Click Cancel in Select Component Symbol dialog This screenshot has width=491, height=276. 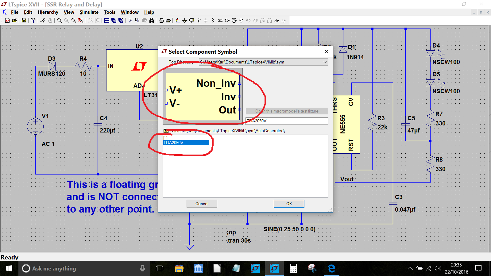tap(202, 204)
